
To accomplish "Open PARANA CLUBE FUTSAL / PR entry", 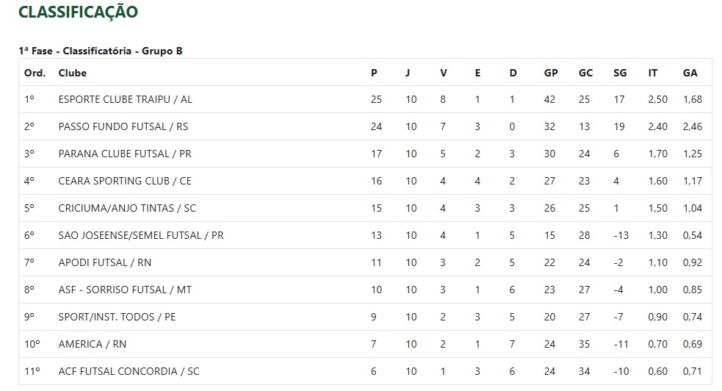I will click(125, 154).
